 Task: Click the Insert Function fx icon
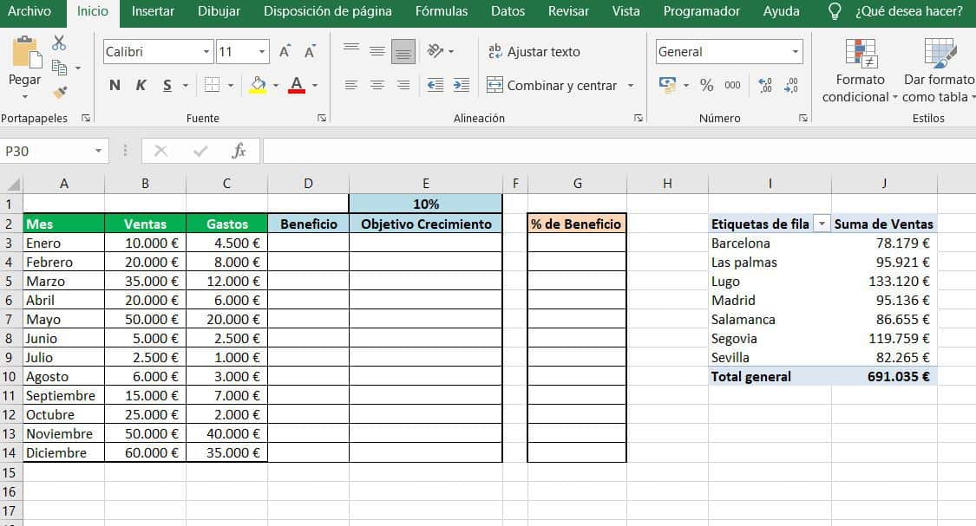(239, 151)
